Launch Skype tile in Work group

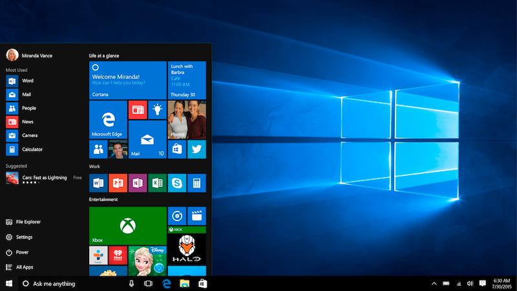[177, 183]
